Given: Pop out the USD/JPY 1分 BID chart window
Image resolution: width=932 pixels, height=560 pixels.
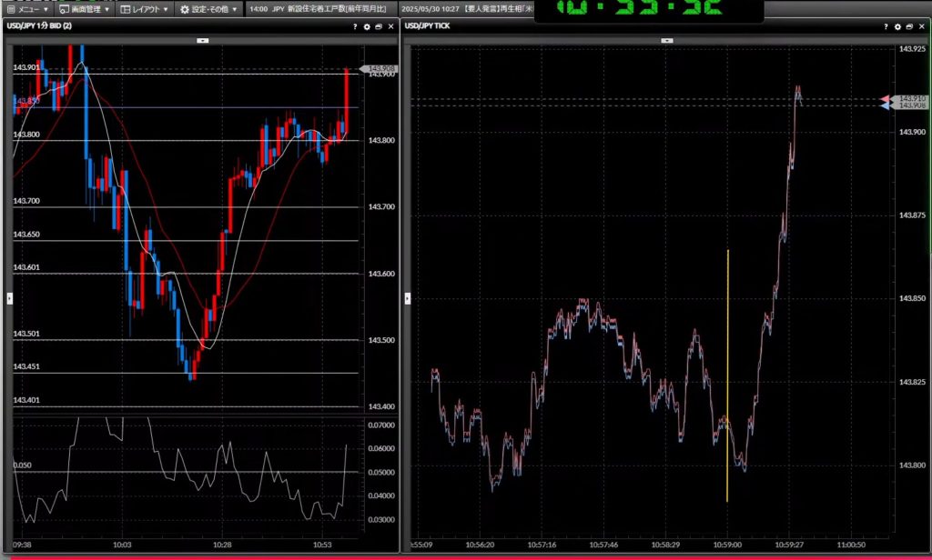Looking at the screenshot, I should pos(379,26).
